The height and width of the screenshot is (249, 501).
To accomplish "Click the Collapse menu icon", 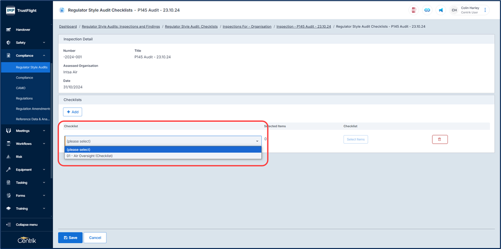I will tap(9, 225).
